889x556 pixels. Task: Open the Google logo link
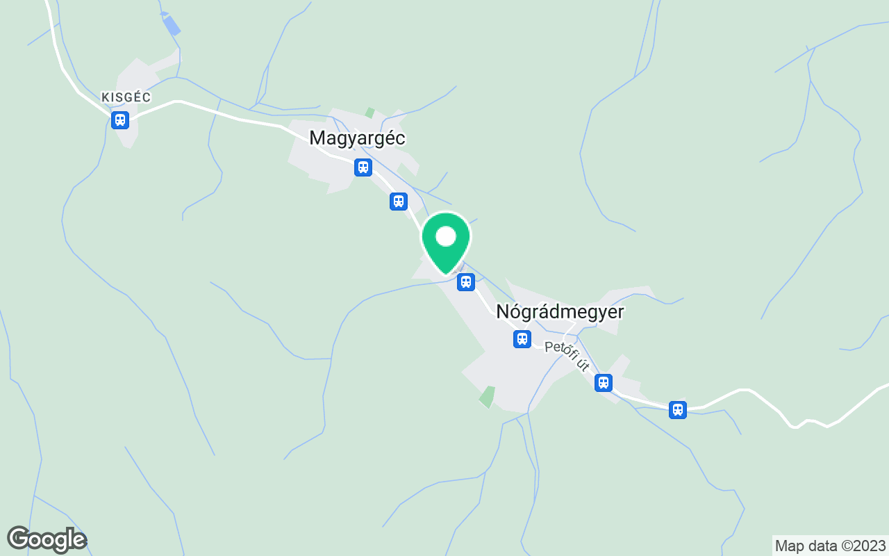pos(47,539)
